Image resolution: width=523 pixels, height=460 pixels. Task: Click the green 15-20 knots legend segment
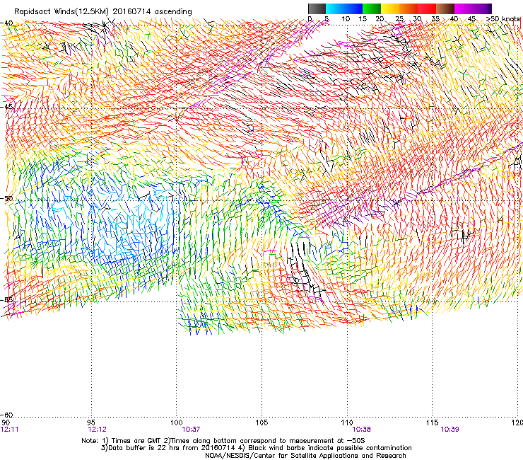(x=372, y=8)
